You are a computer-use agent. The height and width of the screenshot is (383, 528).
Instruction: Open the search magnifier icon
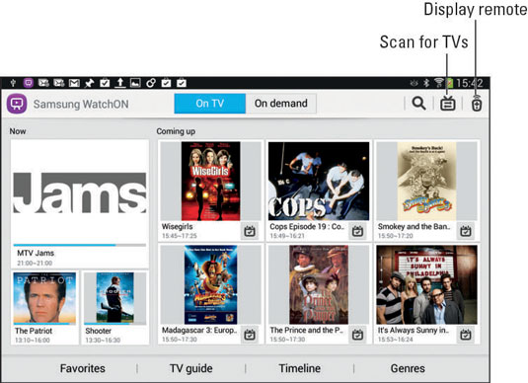(x=418, y=104)
